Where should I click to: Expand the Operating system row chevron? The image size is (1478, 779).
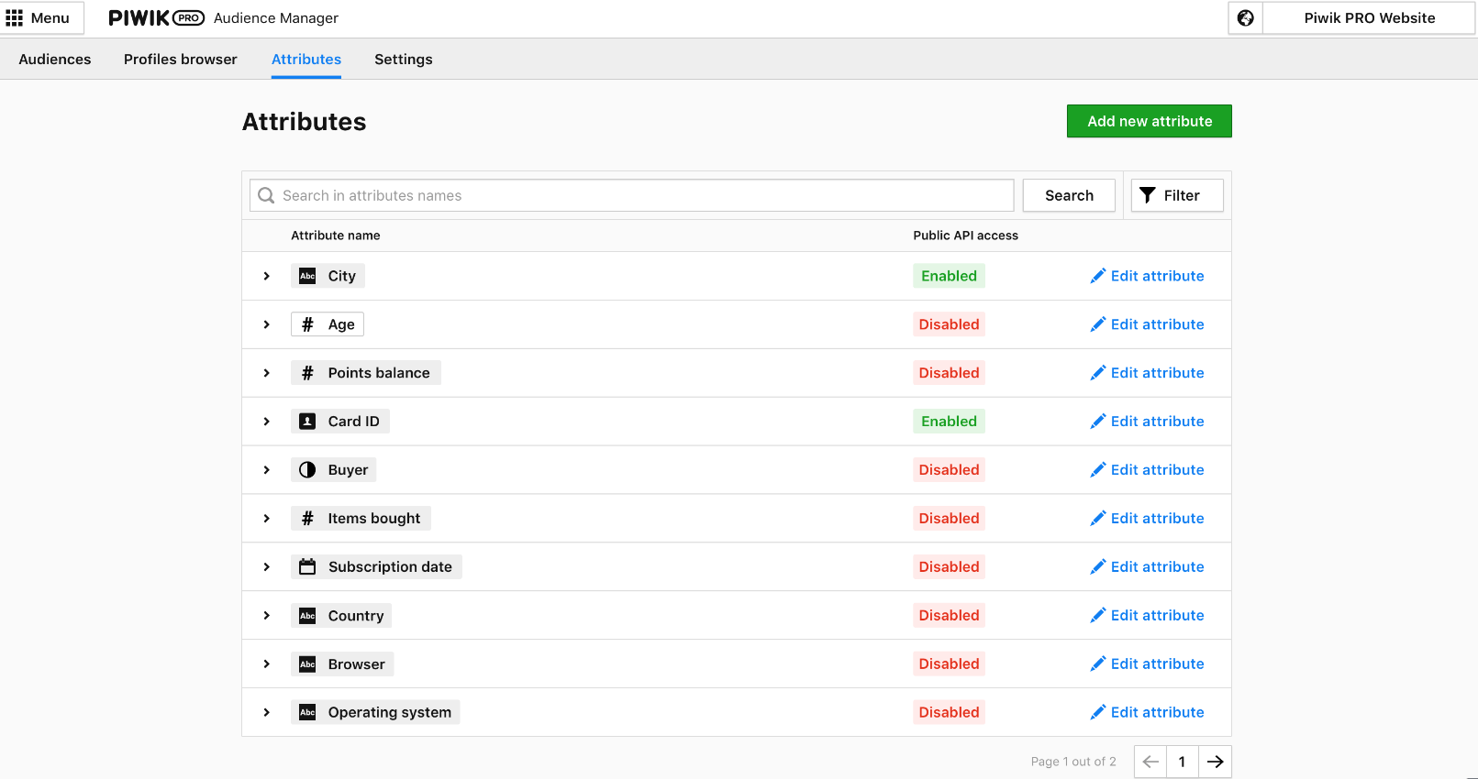point(267,713)
